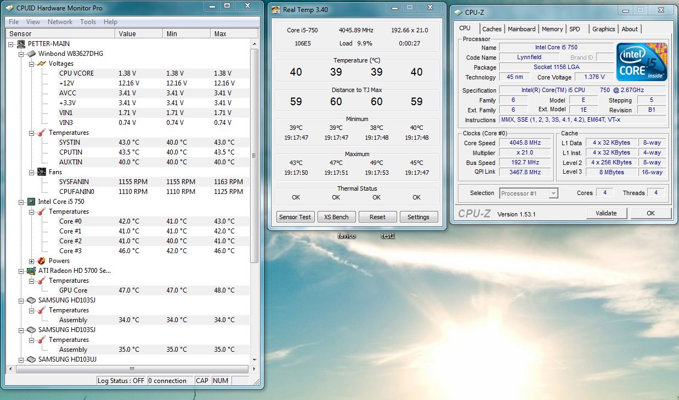This screenshot has width=679, height=400.
Task: Click the Value column header
Action: [139, 33]
